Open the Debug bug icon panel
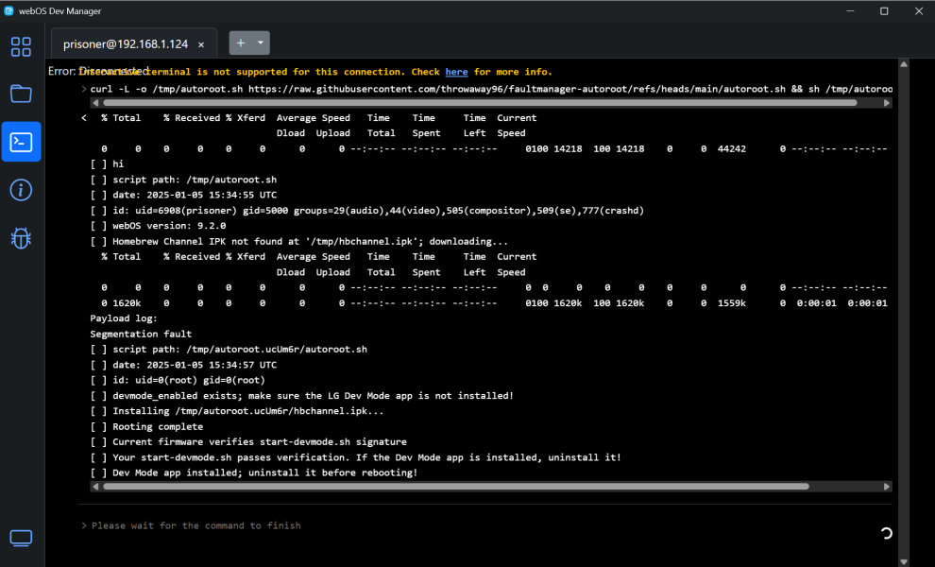 click(x=21, y=238)
